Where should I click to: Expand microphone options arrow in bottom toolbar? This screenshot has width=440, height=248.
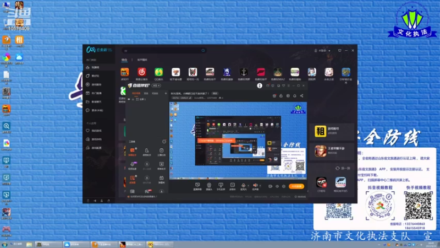pyautogui.click(x=248, y=186)
